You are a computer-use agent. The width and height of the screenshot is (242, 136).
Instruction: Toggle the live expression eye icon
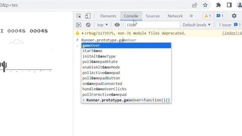coord(117,25)
